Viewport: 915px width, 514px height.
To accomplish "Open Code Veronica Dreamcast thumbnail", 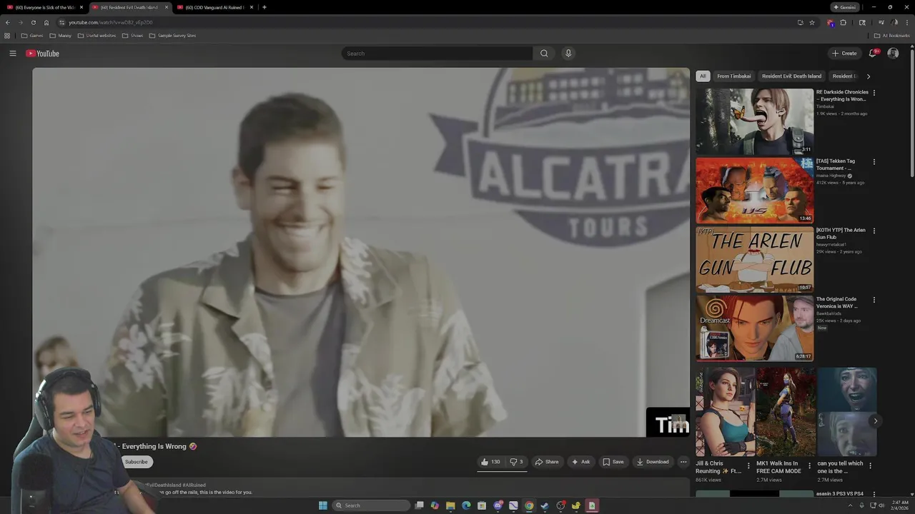I will pyautogui.click(x=754, y=328).
